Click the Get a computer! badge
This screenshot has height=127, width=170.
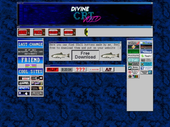pos(133,43)
